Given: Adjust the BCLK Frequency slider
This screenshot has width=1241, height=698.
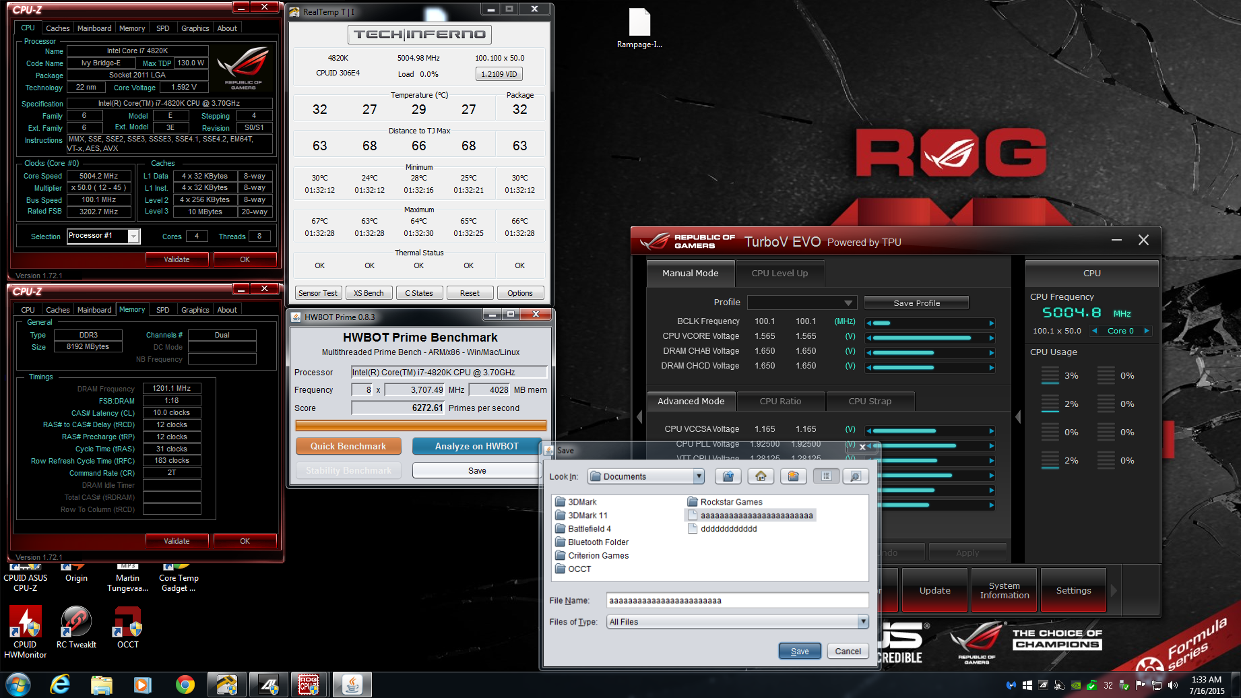Looking at the screenshot, I should pyautogui.click(x=930, y=323).
